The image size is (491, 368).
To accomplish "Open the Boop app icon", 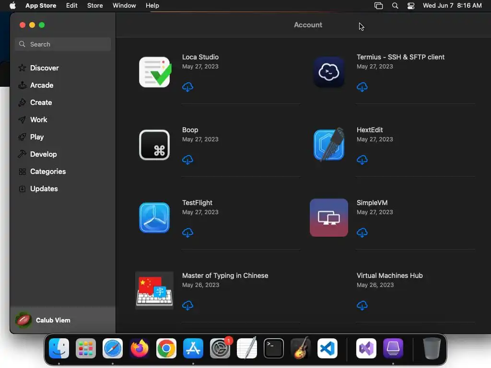I will click(x=154, y=145).
